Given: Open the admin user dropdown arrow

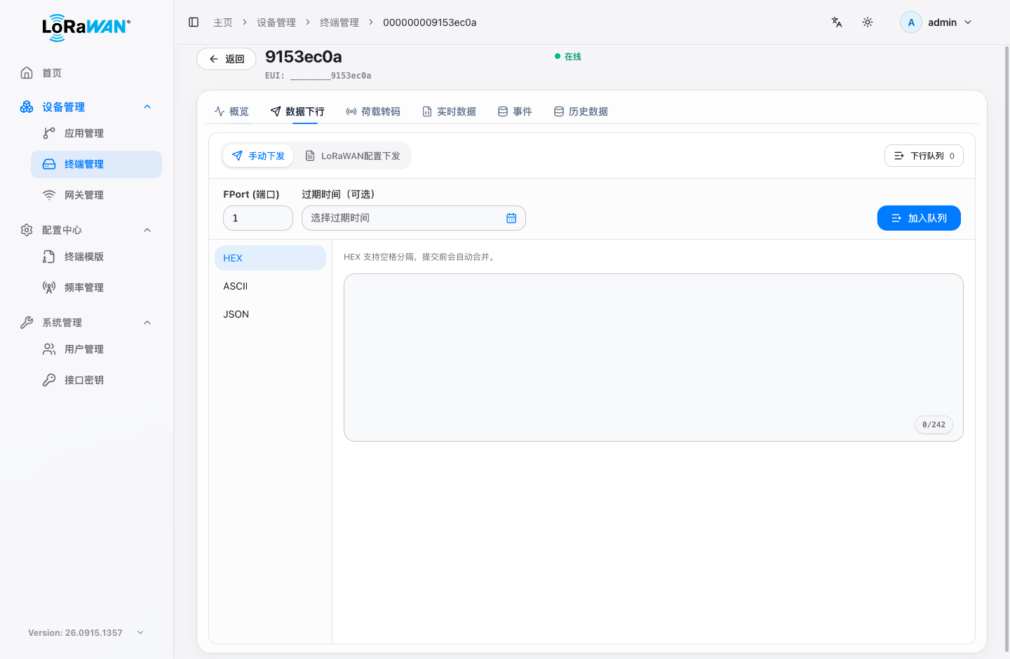Looking at the screenshot, I should point(968,22).
